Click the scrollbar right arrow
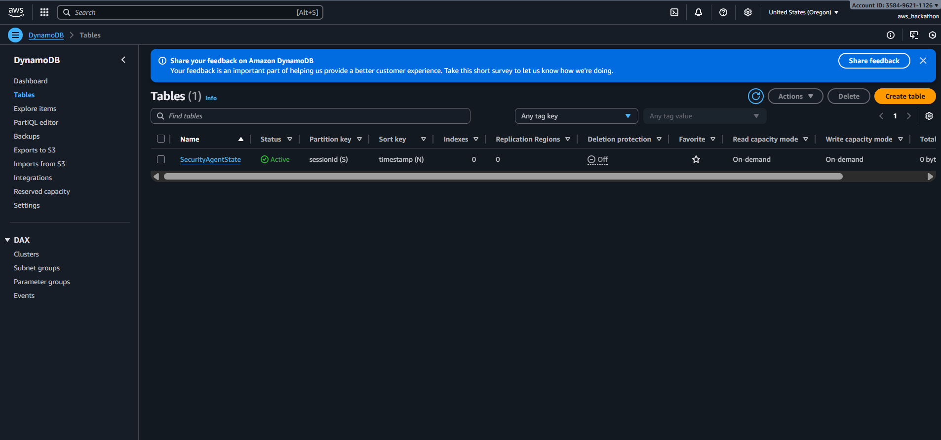941x440 pixels. [x=930, y=177]
